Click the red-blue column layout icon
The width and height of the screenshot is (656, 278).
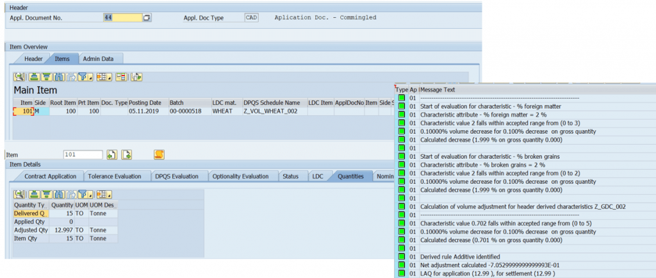tap(121, 77)
